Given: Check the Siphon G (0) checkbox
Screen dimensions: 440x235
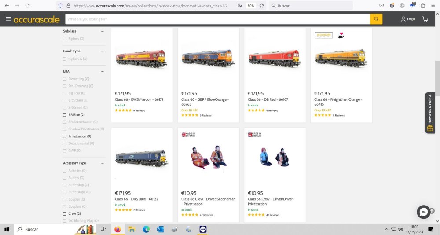Looking at the screenshot, I should pos(65,59).
